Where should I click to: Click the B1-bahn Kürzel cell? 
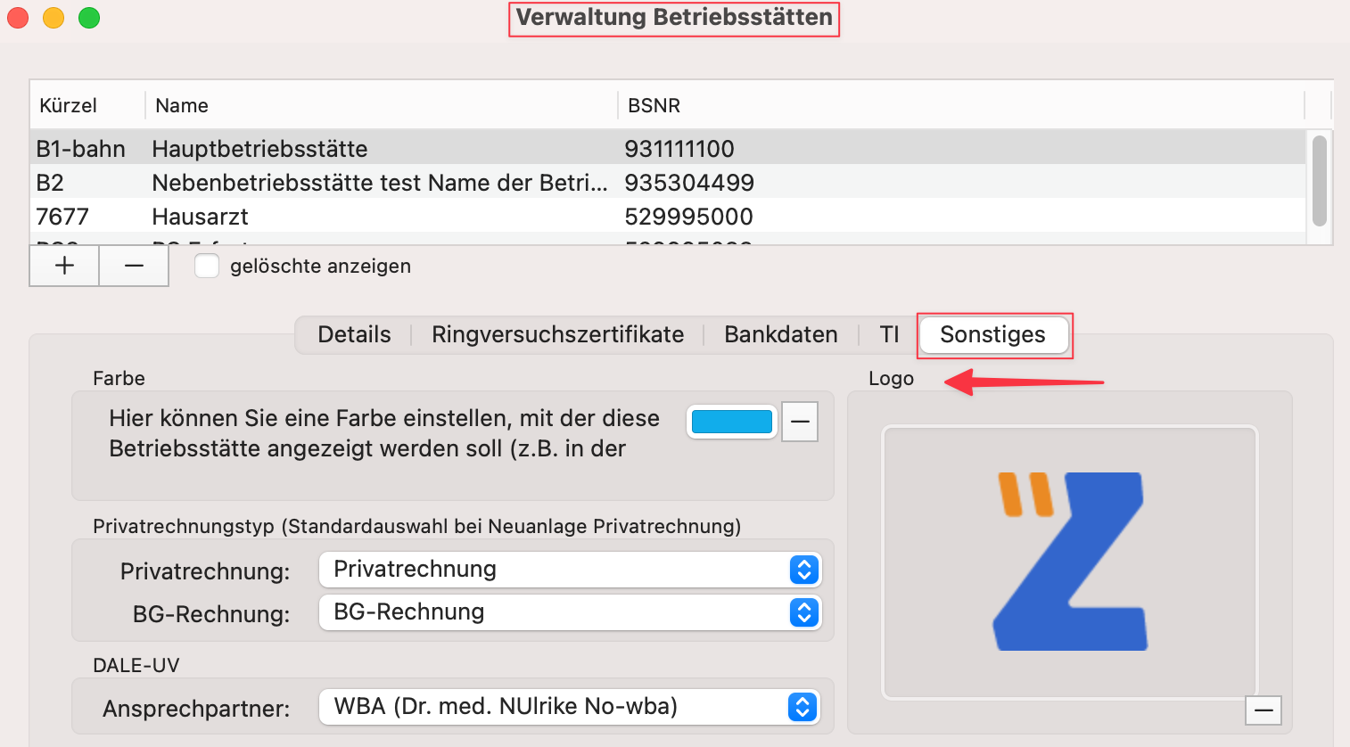[80, 149]
